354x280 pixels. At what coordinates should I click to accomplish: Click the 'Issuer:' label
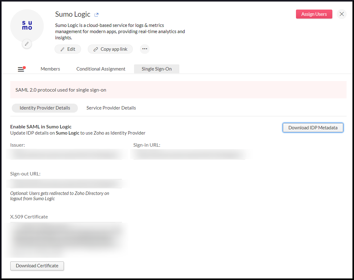17,145
